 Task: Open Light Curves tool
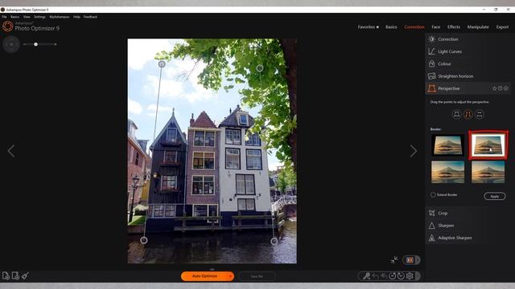[x=468, y=51]
